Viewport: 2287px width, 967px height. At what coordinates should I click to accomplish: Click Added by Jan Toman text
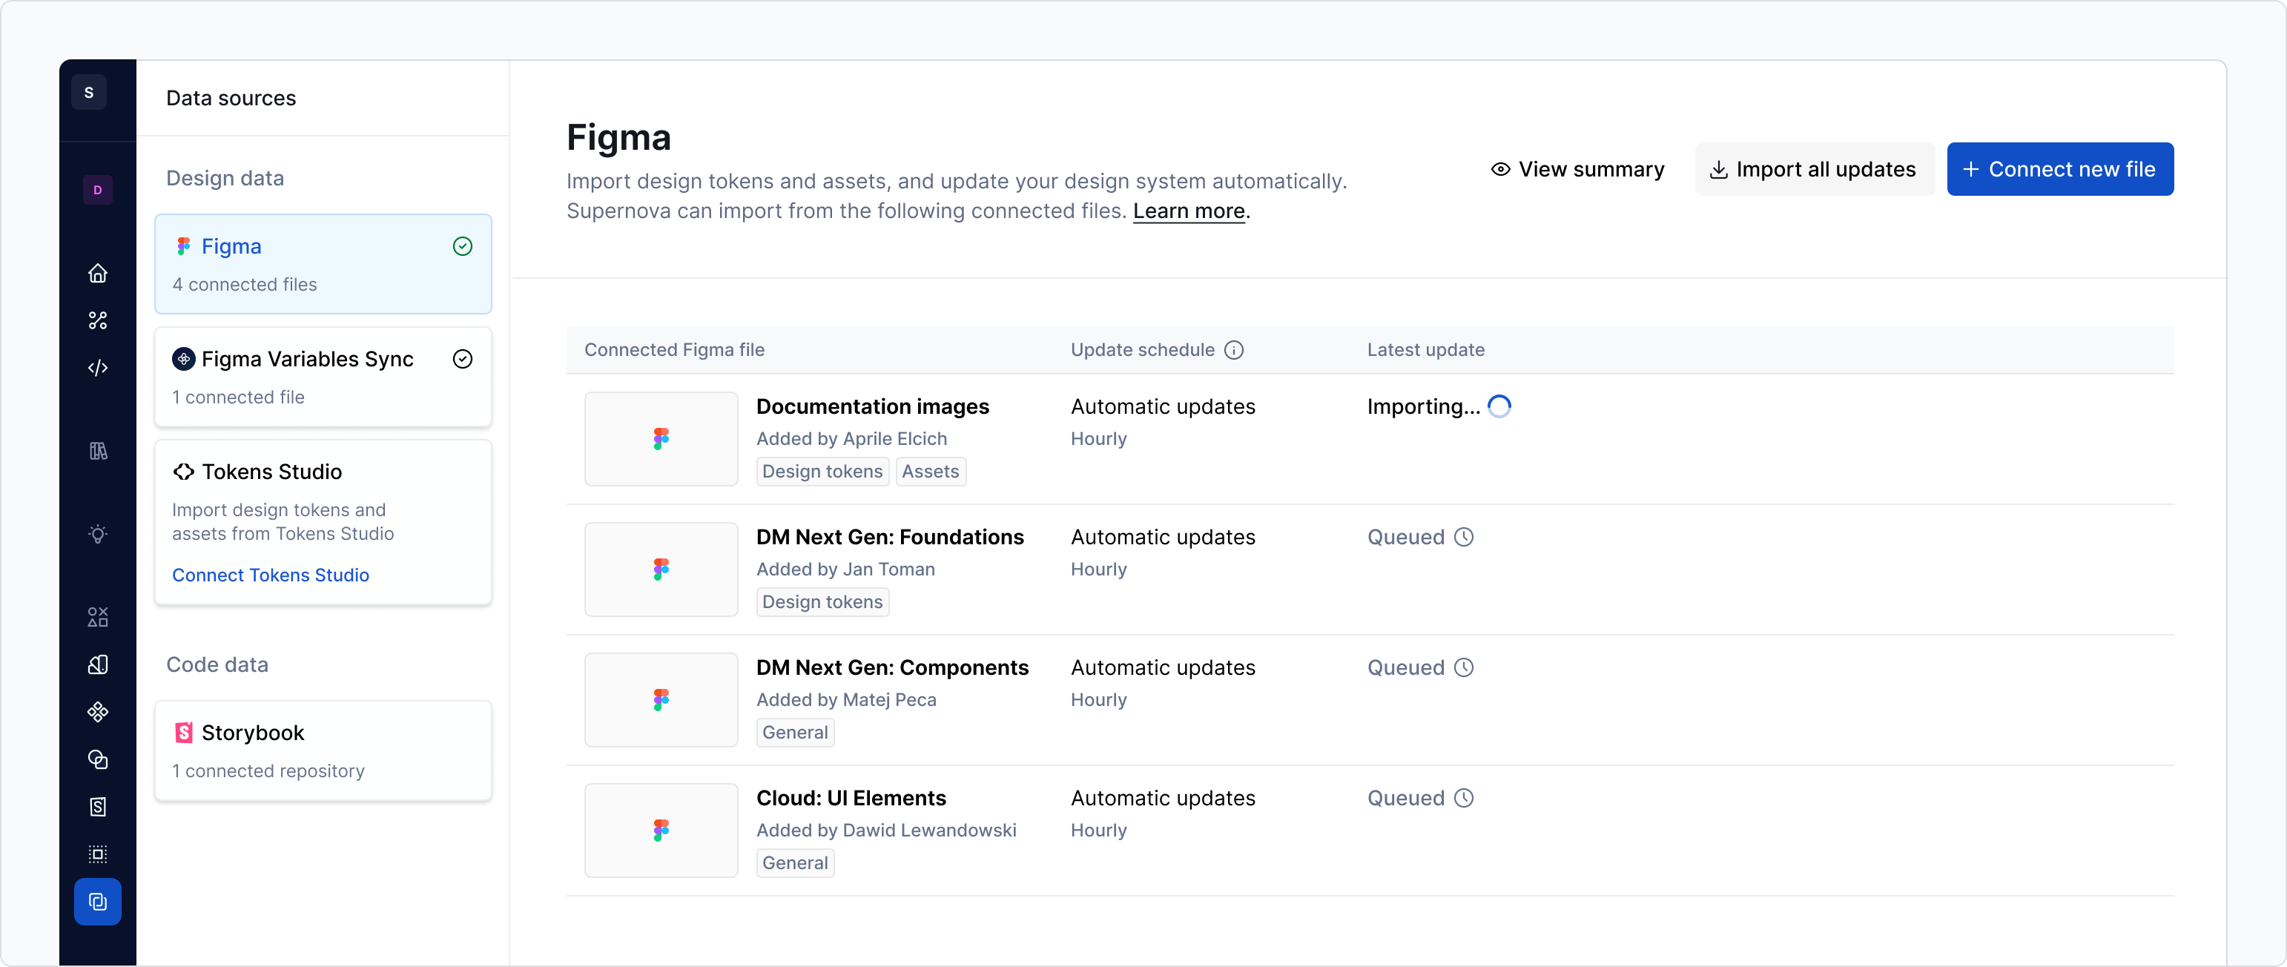pyautogui.click(x=845, y=570)
